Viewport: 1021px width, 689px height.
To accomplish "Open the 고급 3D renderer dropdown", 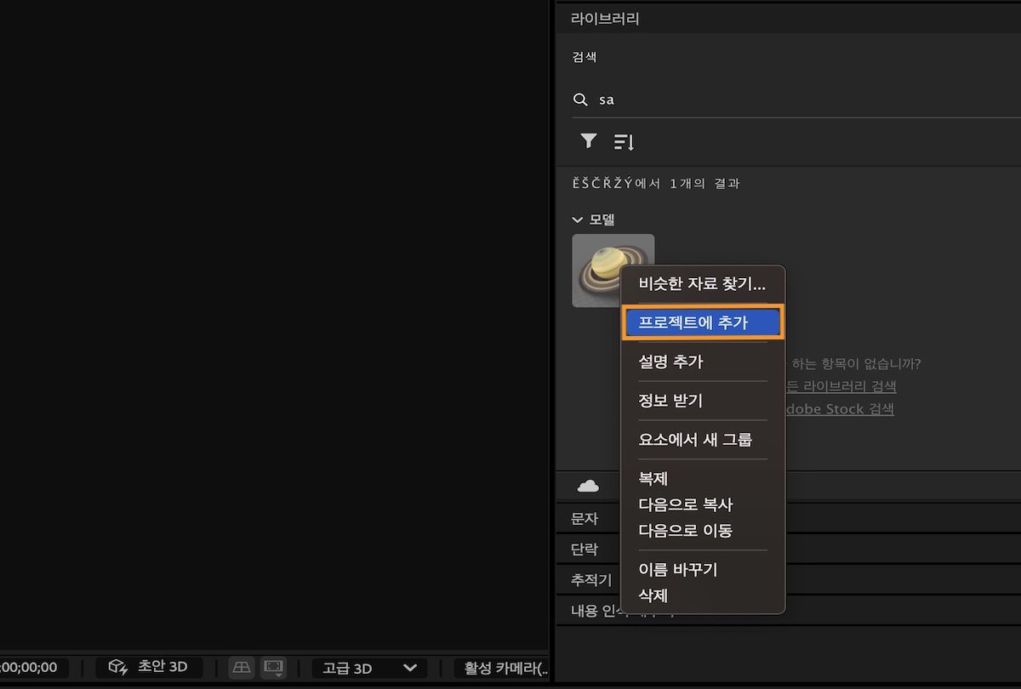I will coord(368,667).
